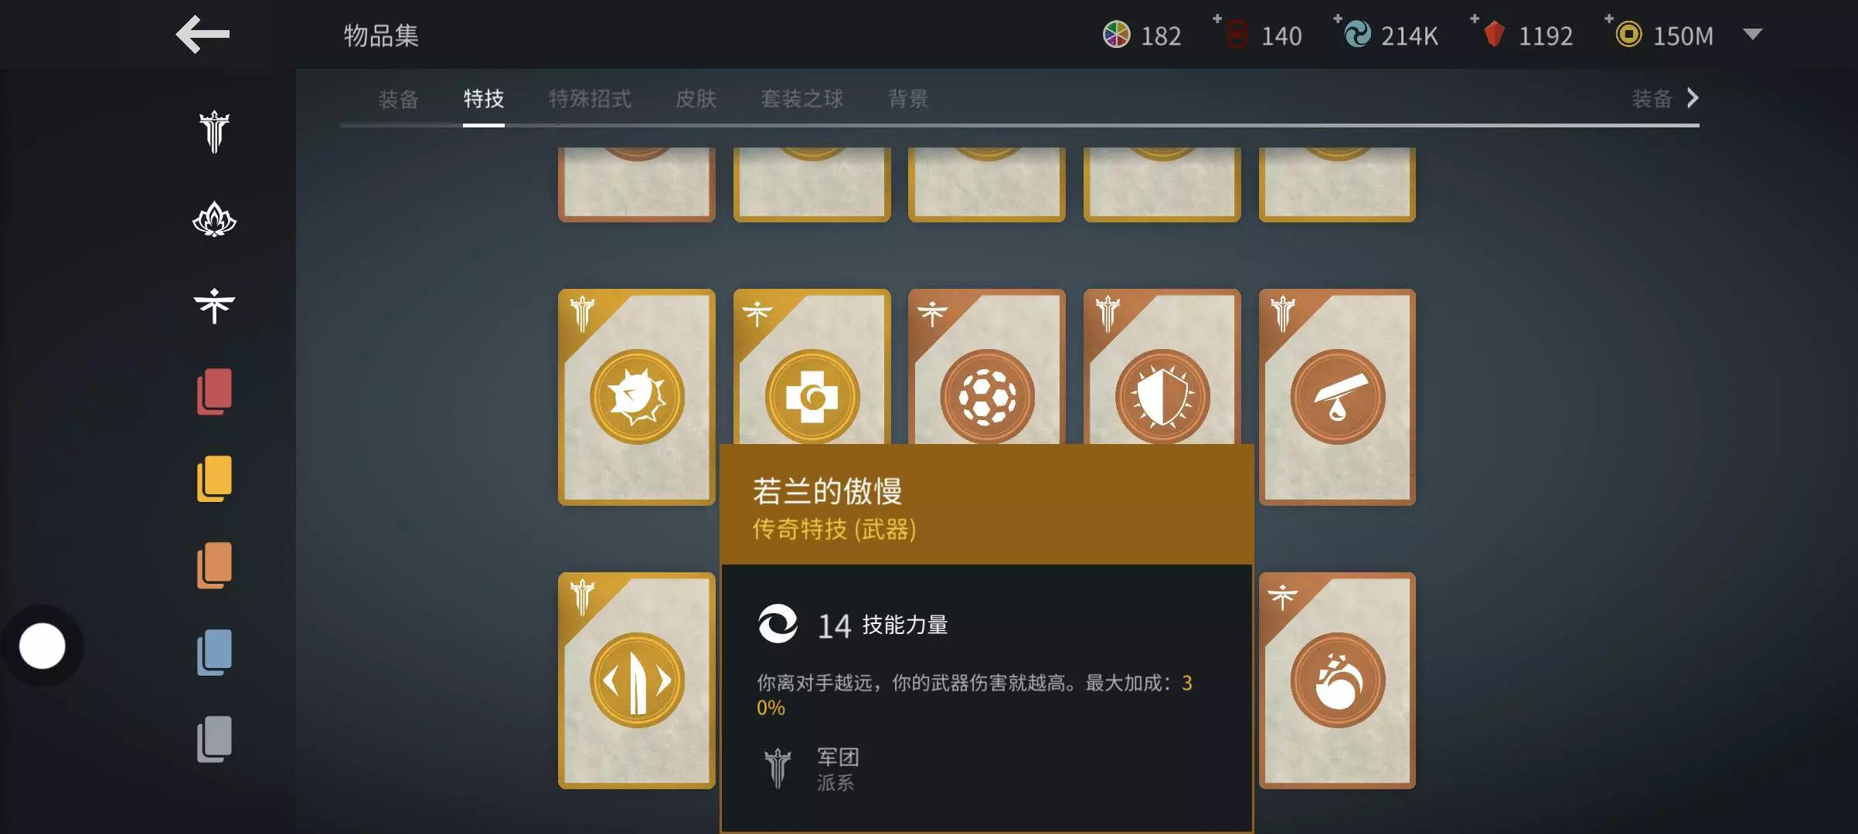The height and width of the screenshot is (834, 1858).
Task: Filter by lotus faction icon
Action: coord(214,219)
